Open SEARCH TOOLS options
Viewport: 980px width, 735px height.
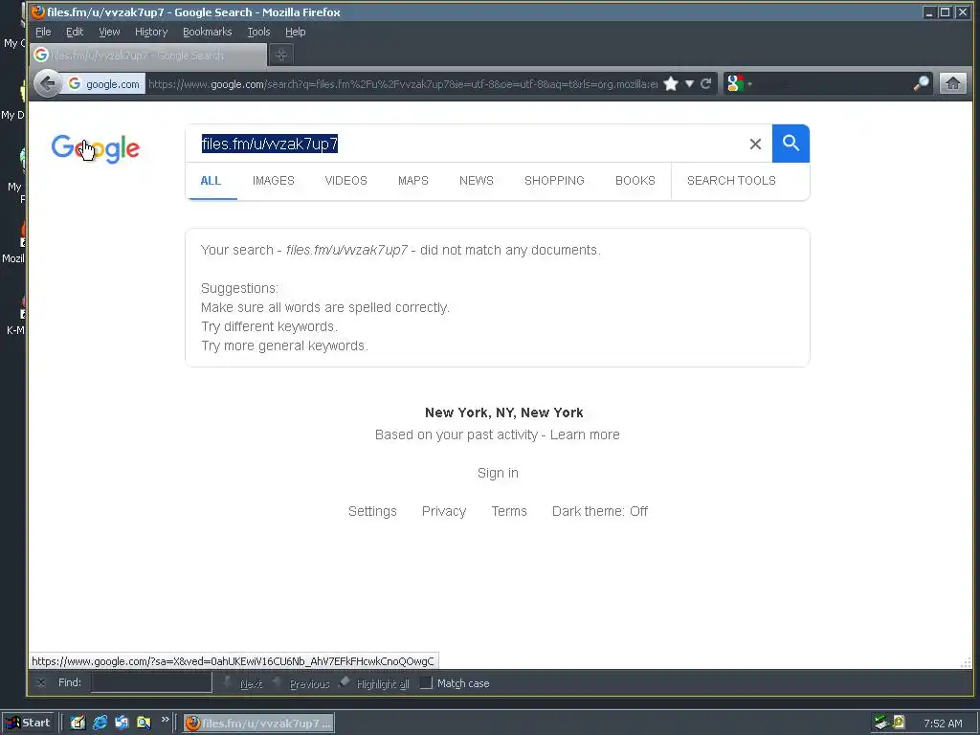click(731, 181)
